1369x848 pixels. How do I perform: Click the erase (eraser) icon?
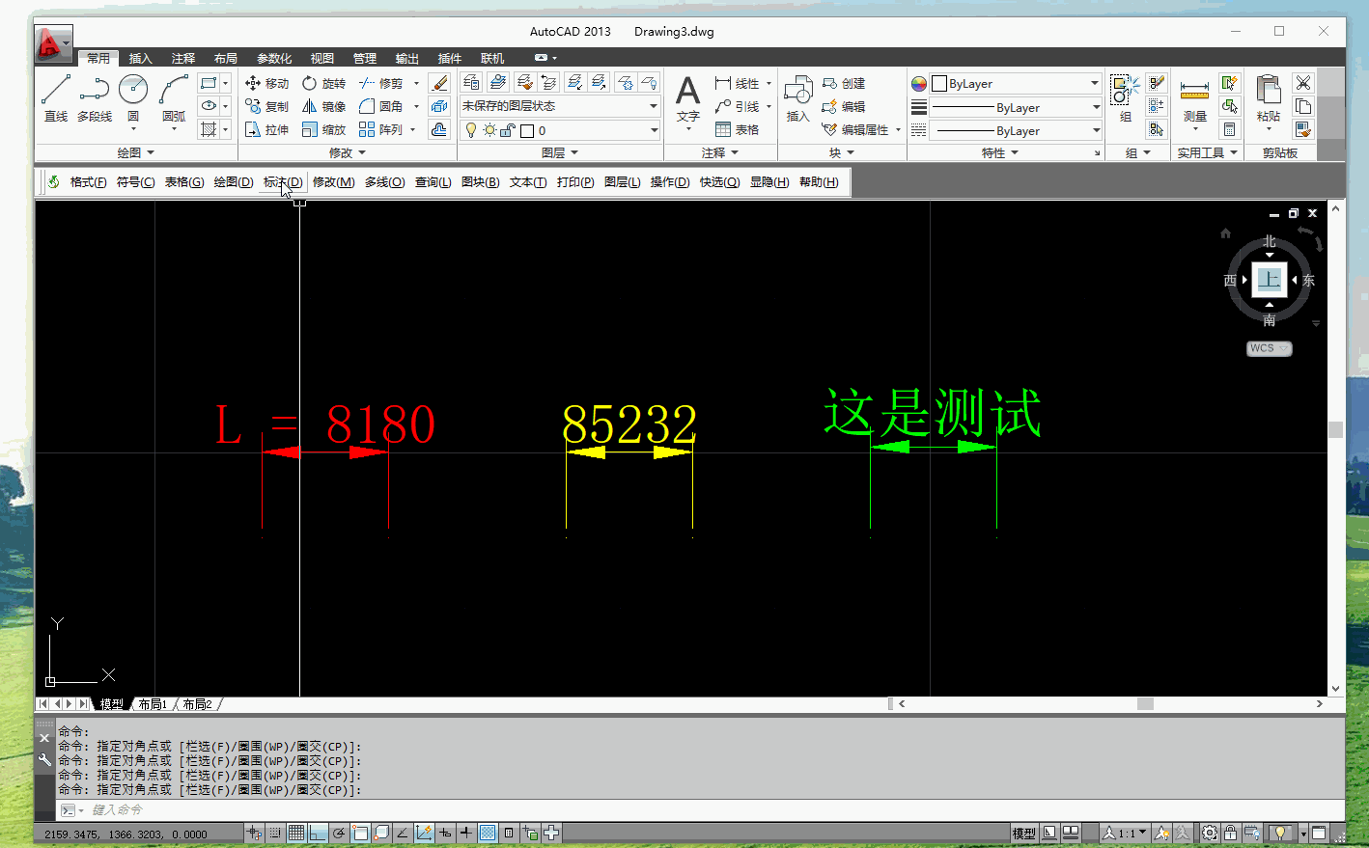(439, 83)
